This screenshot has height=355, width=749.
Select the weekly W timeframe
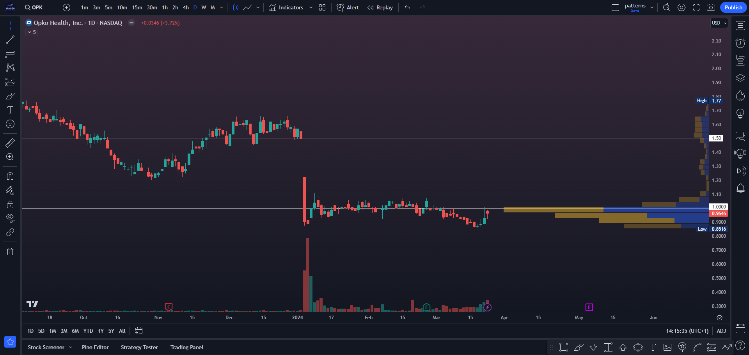204,7
